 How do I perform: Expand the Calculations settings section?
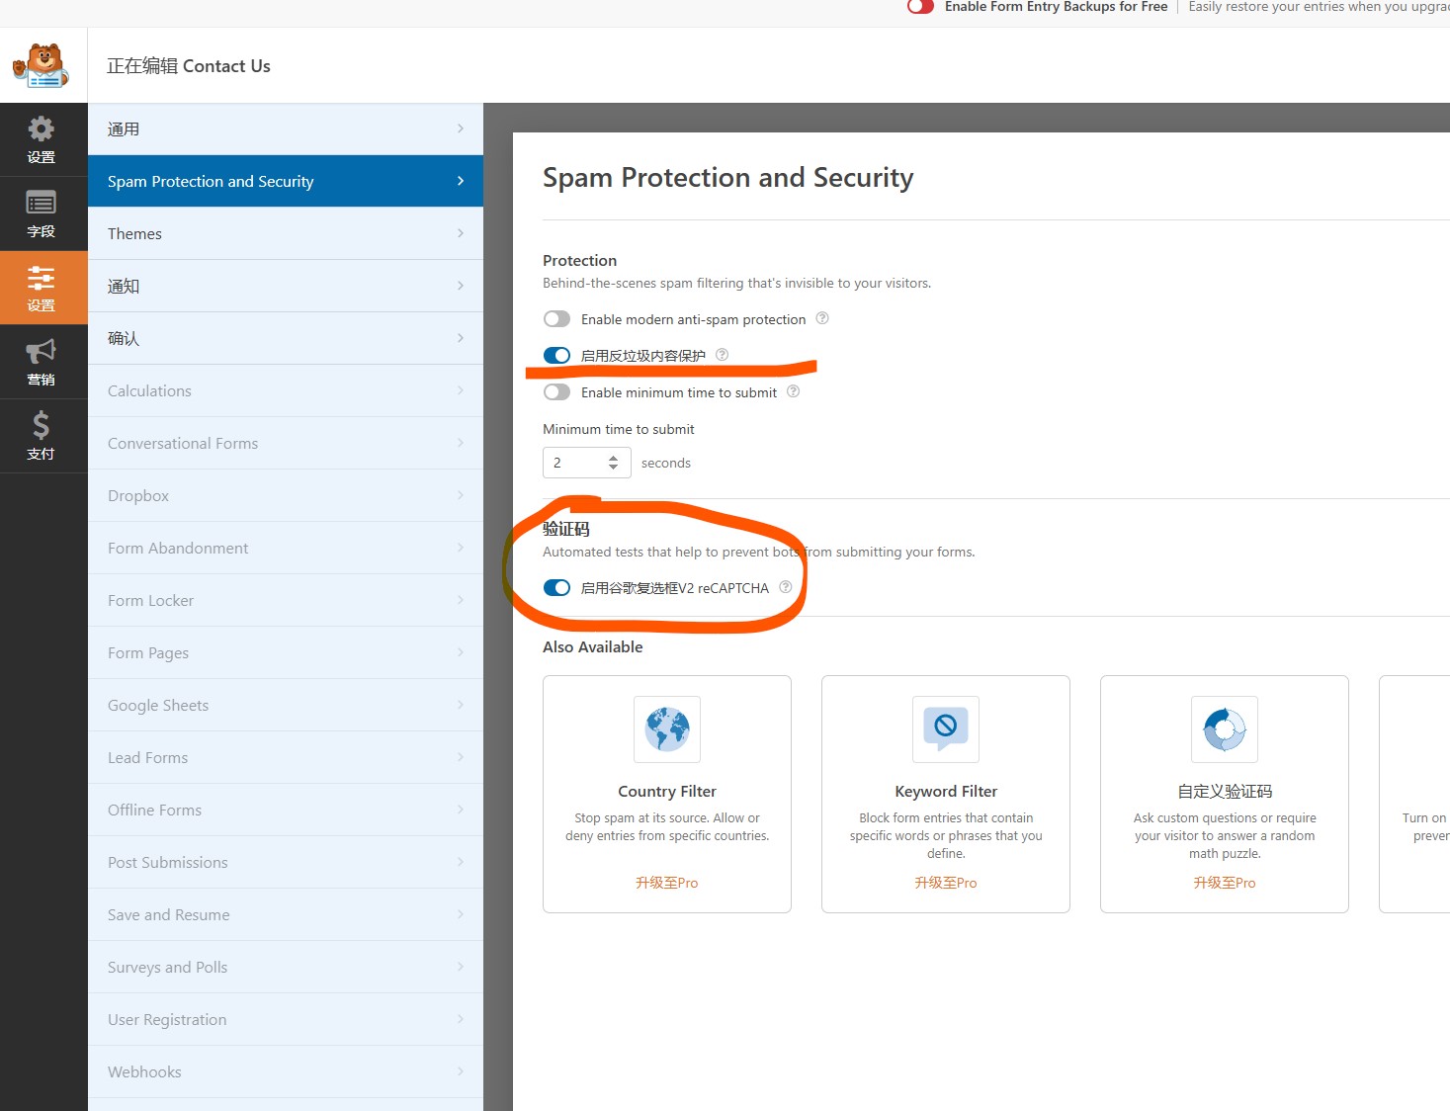[x=285, y=390]
